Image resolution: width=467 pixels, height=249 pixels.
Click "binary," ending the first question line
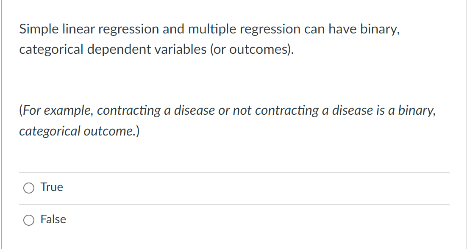click(x=380, y=29)
